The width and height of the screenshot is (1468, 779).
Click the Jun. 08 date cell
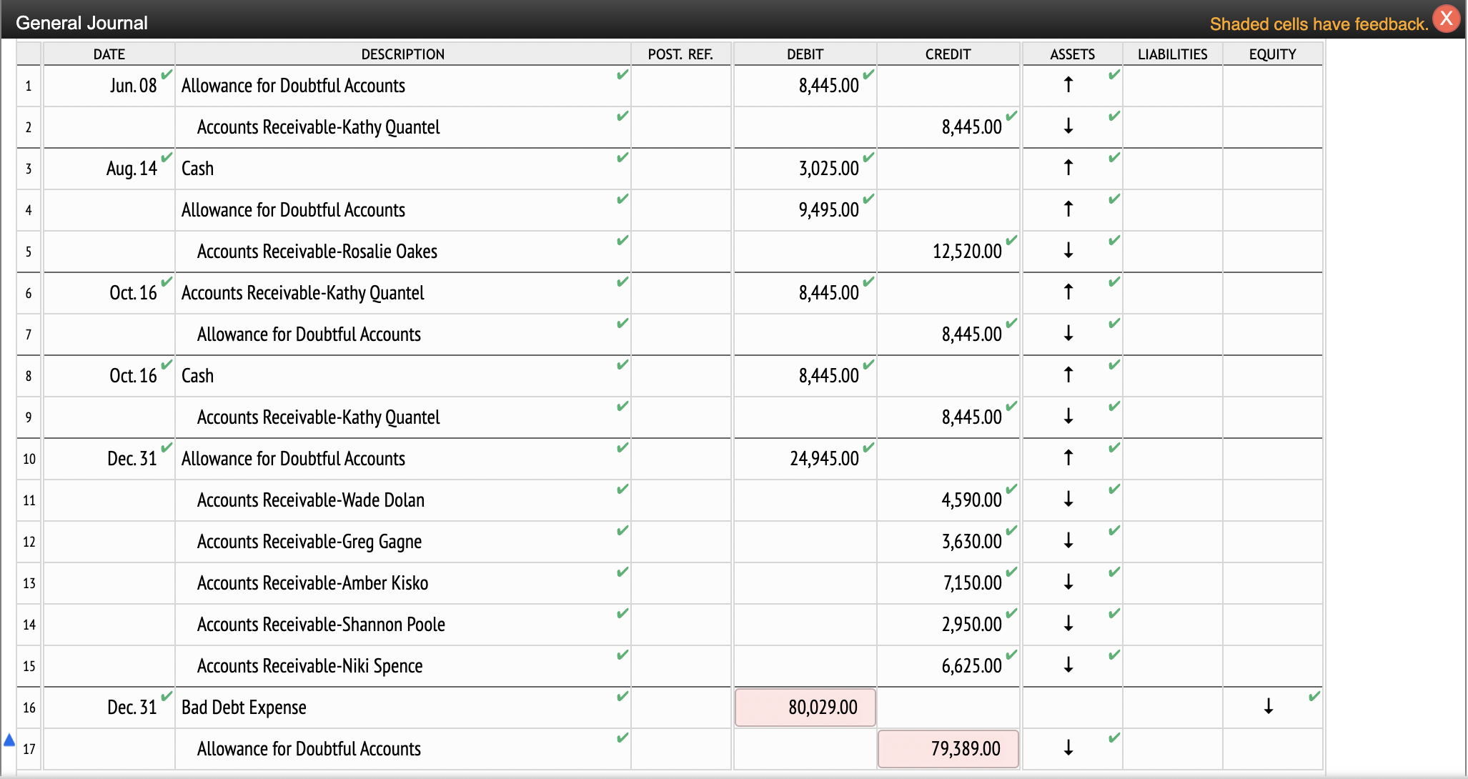pos(109,86)
